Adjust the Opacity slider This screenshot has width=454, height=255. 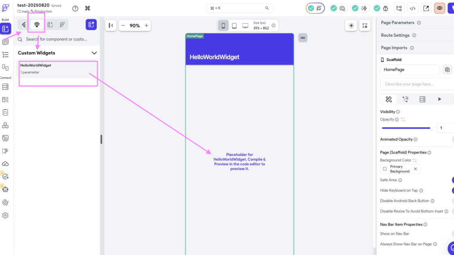tap(407, 128)
